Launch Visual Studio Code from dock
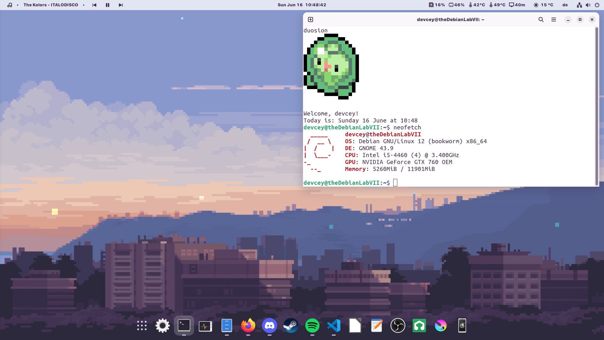 334,326
